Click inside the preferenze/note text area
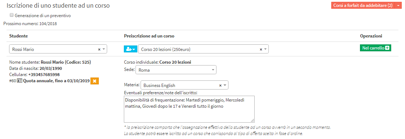405x139 pixels. tap(189, 109)
